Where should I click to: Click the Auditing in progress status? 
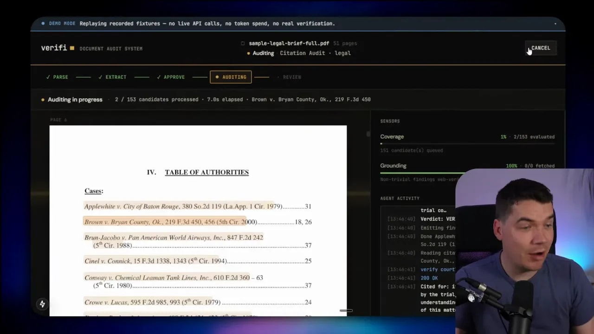pos(75,99)
